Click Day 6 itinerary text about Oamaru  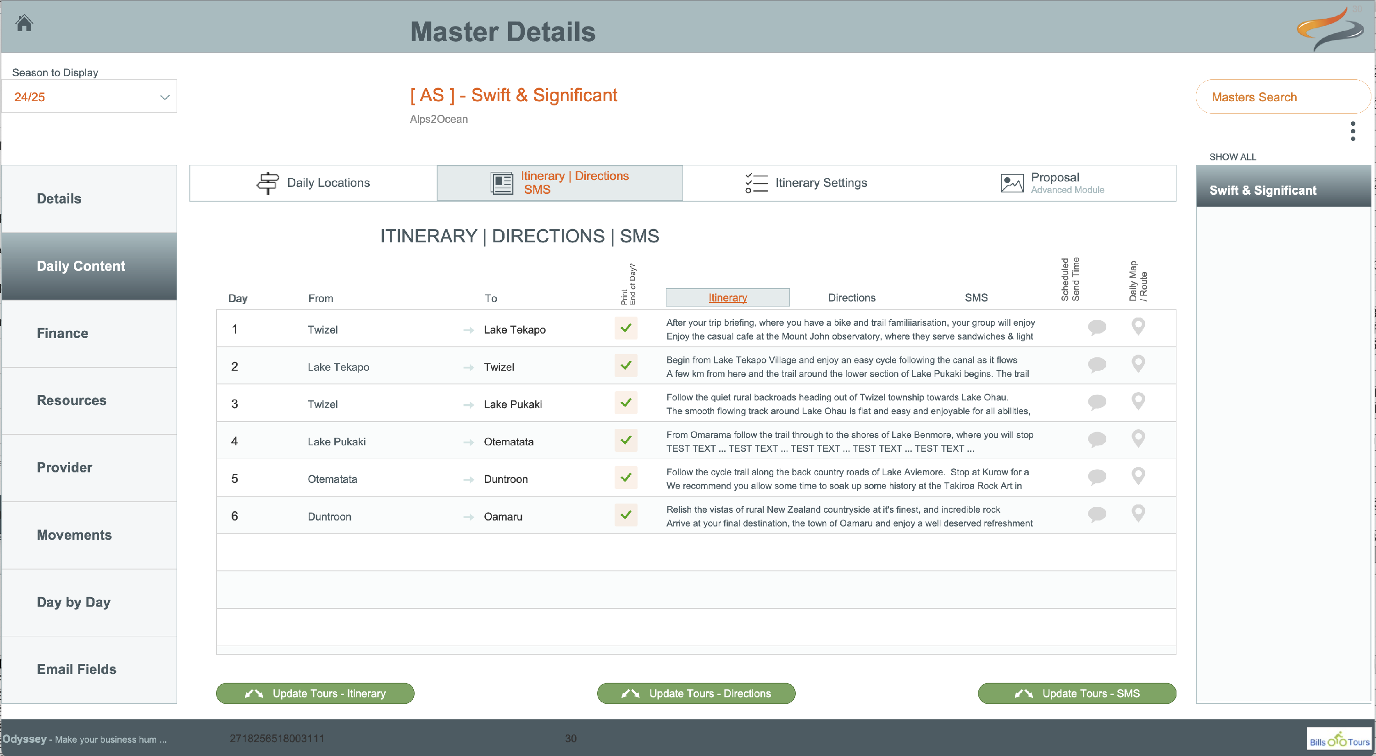[x=849, y=516]
